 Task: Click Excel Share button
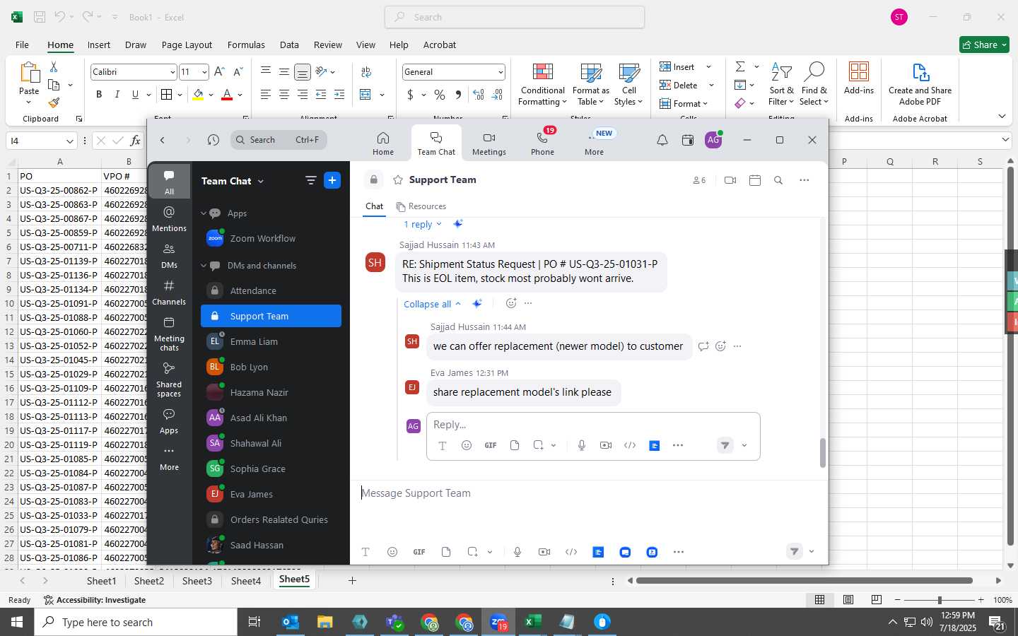click(984, 45)
